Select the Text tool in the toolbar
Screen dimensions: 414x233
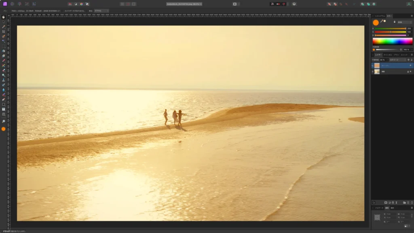point(3,109)
